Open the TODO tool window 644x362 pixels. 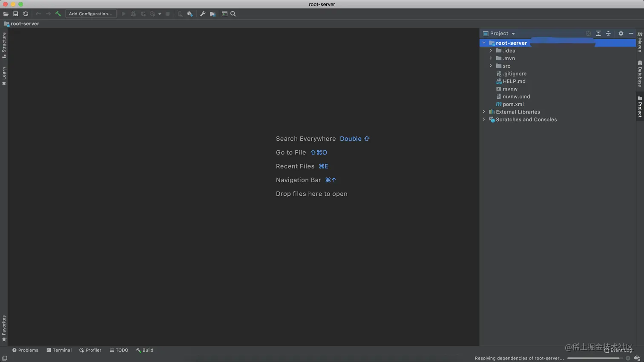coord(119,350)
